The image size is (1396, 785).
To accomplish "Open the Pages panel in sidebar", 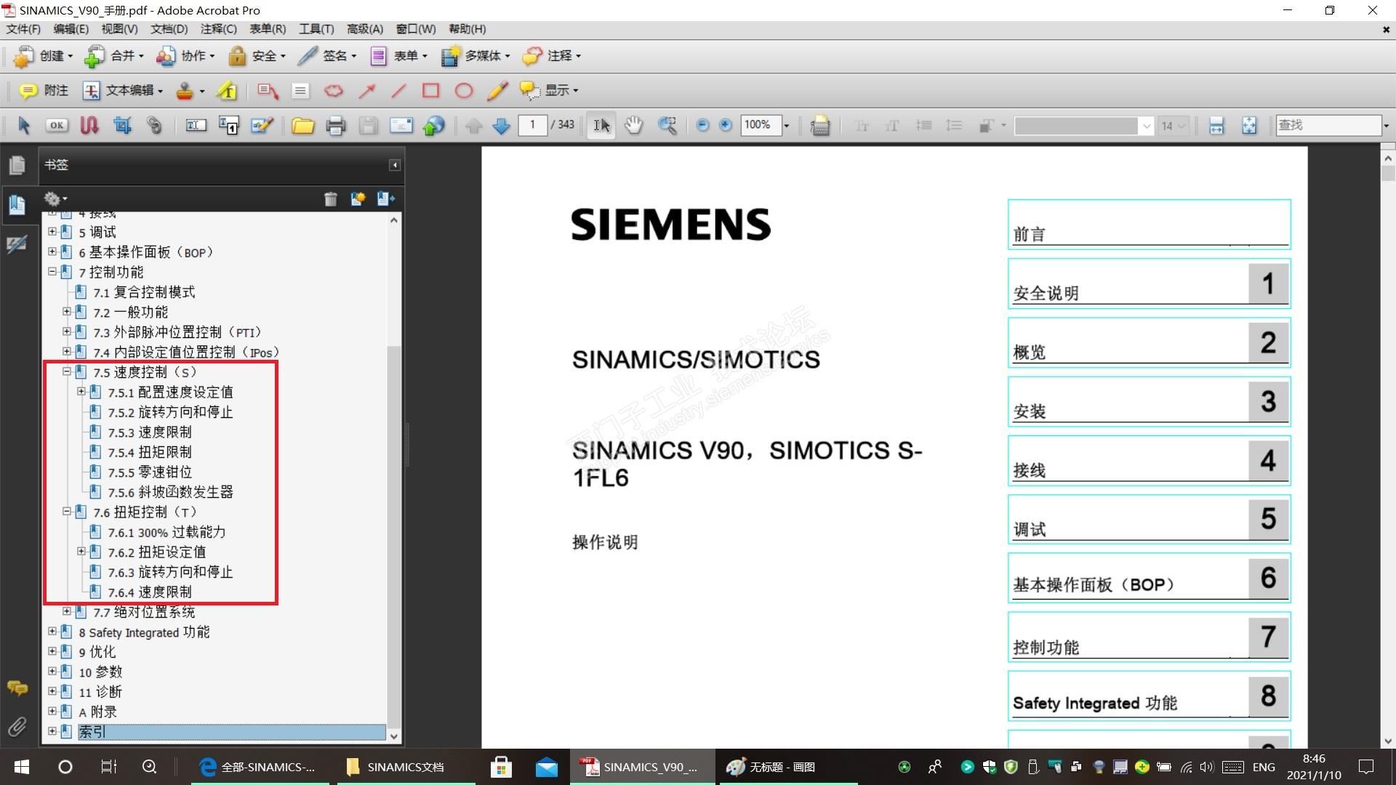I will click(x=17, y=165).
